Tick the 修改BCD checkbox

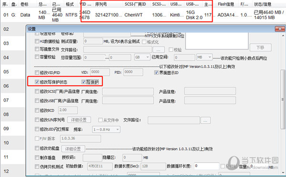click(37, 110)
